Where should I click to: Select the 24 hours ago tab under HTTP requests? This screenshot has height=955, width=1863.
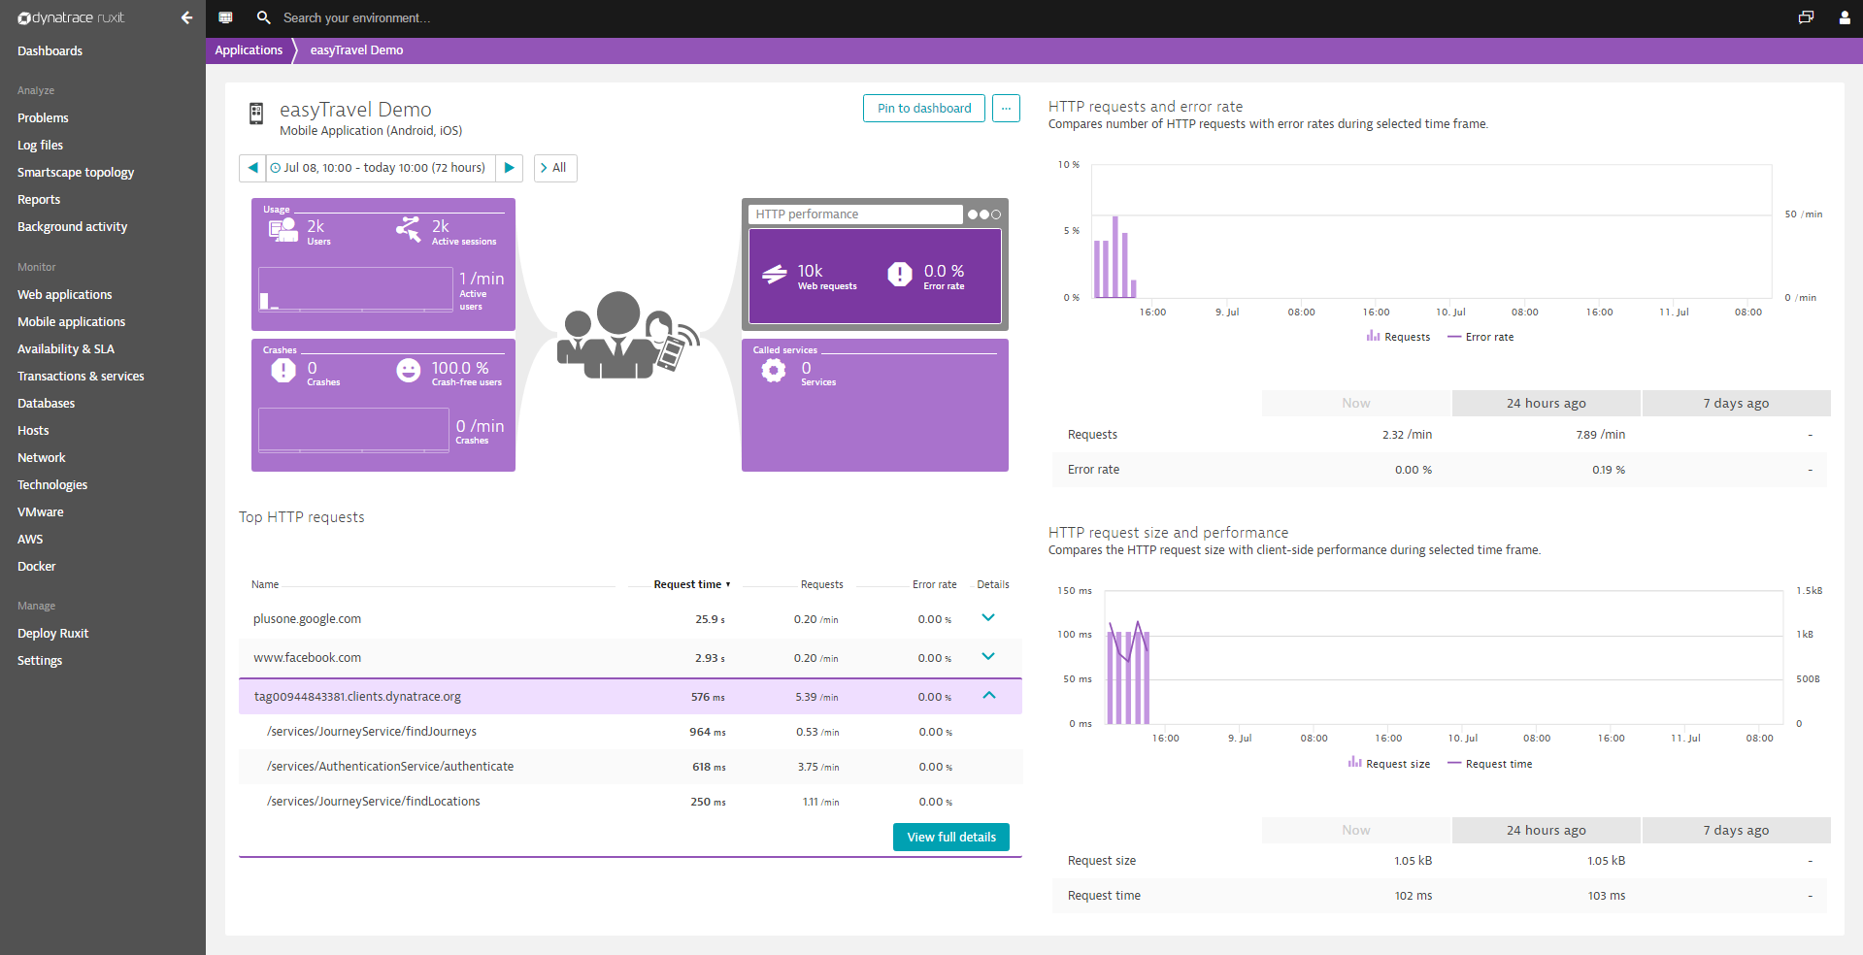1546,403
